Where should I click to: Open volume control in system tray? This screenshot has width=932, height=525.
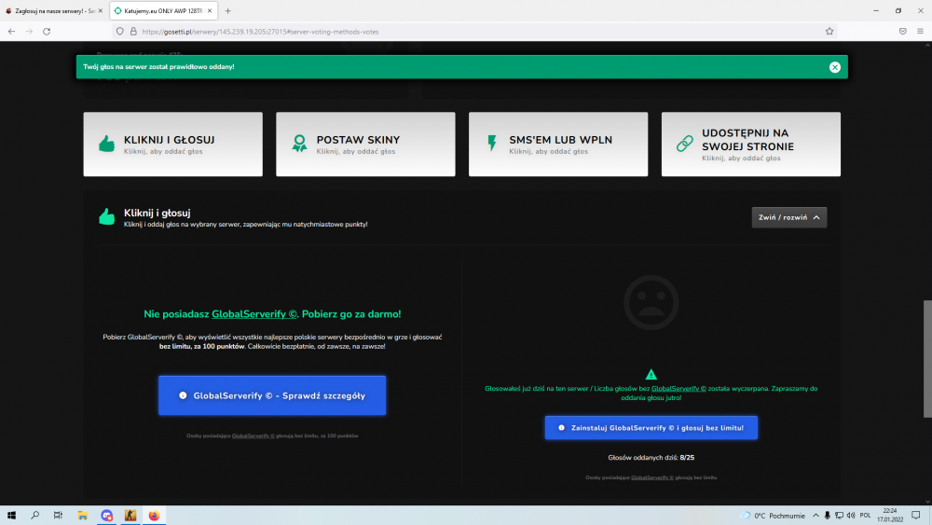[851, 516]
